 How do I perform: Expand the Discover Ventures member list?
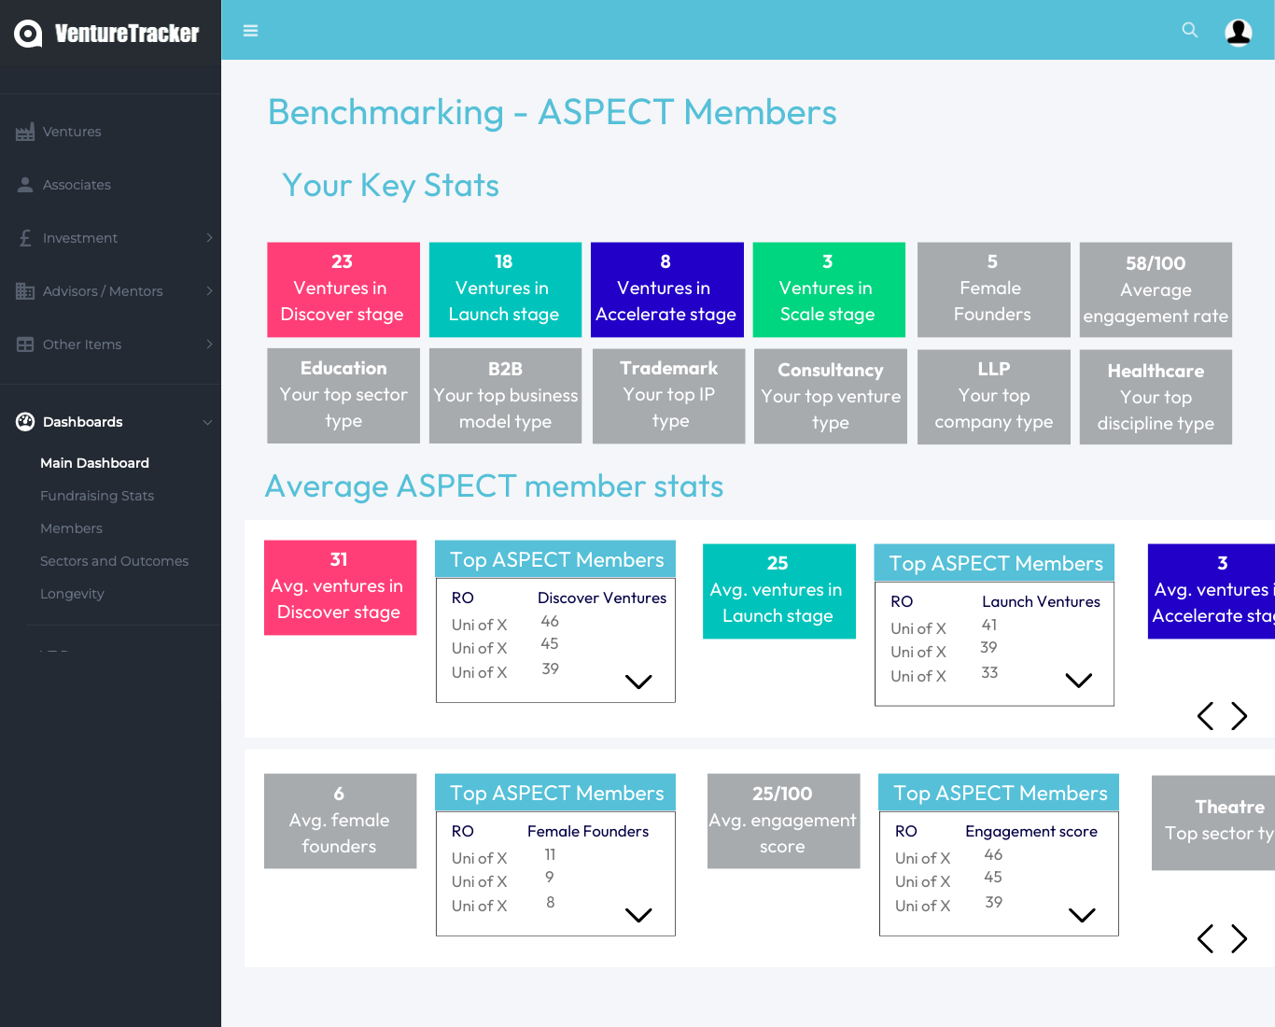[x=638, y=682]
